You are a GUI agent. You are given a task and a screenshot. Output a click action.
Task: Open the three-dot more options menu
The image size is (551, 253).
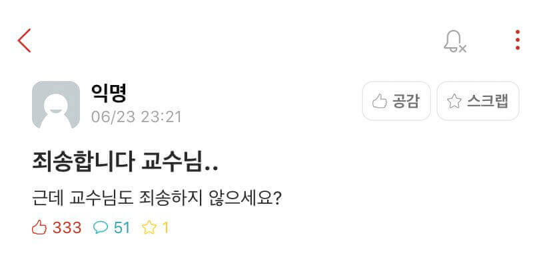[x=517, y=41]
